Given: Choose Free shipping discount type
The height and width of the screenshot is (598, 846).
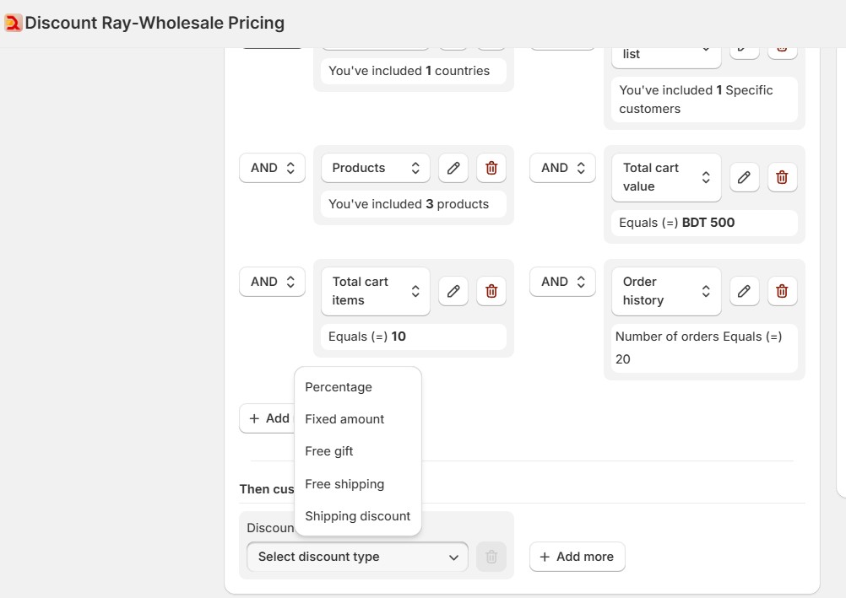Looking at the screenshot, I should click(344, 483).
